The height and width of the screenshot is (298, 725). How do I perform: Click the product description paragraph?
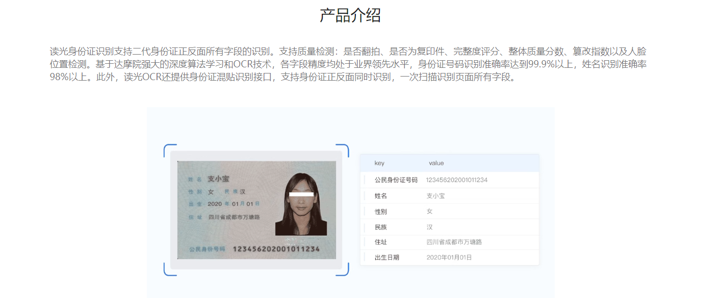tap(348, 65)
